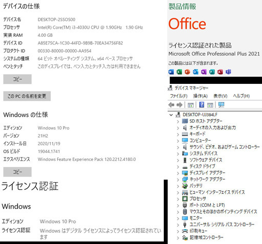Click the Access app icon
The image size is (262, 244).
[220, 72]
